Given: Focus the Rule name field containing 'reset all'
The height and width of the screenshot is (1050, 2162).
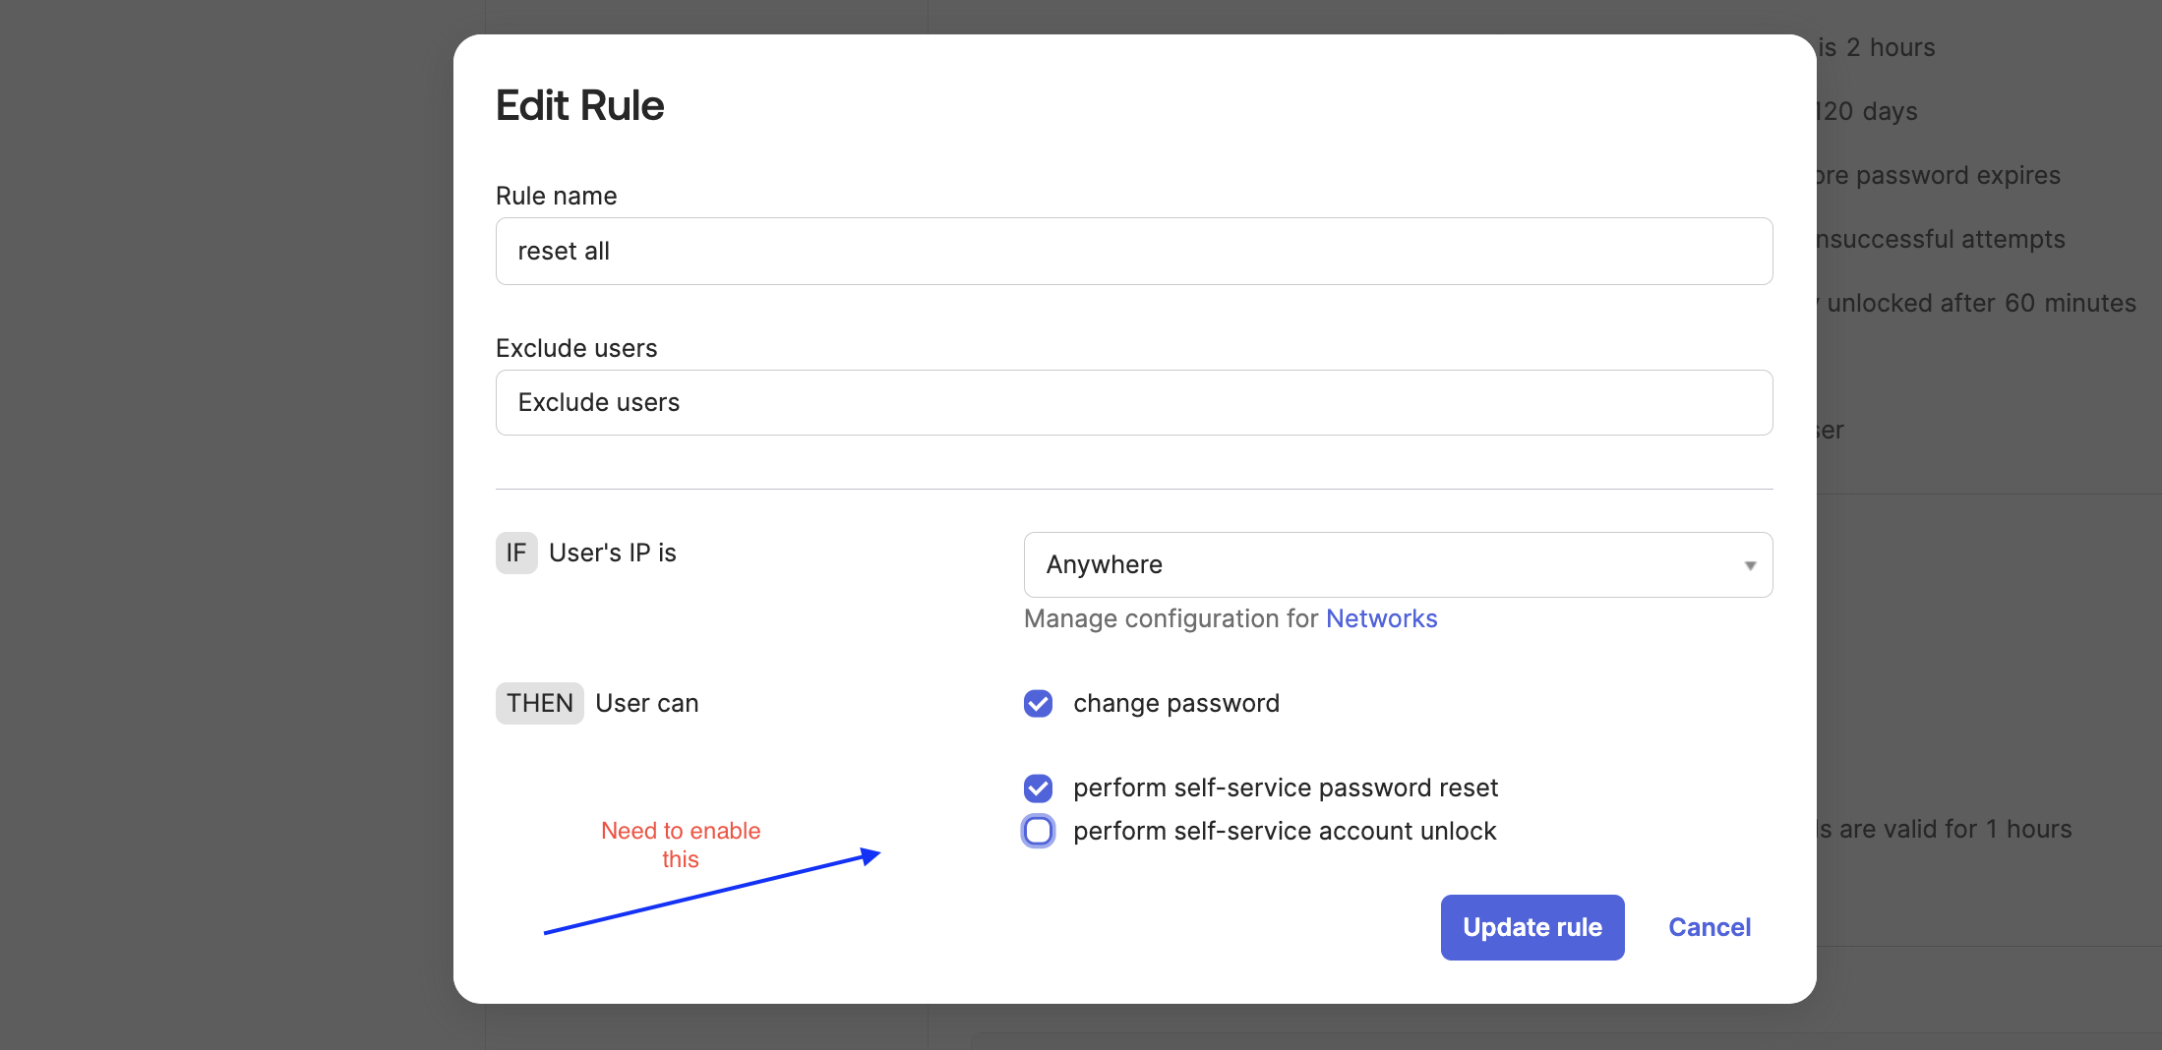Looking at the screenshot, I should click(1133, 251).
